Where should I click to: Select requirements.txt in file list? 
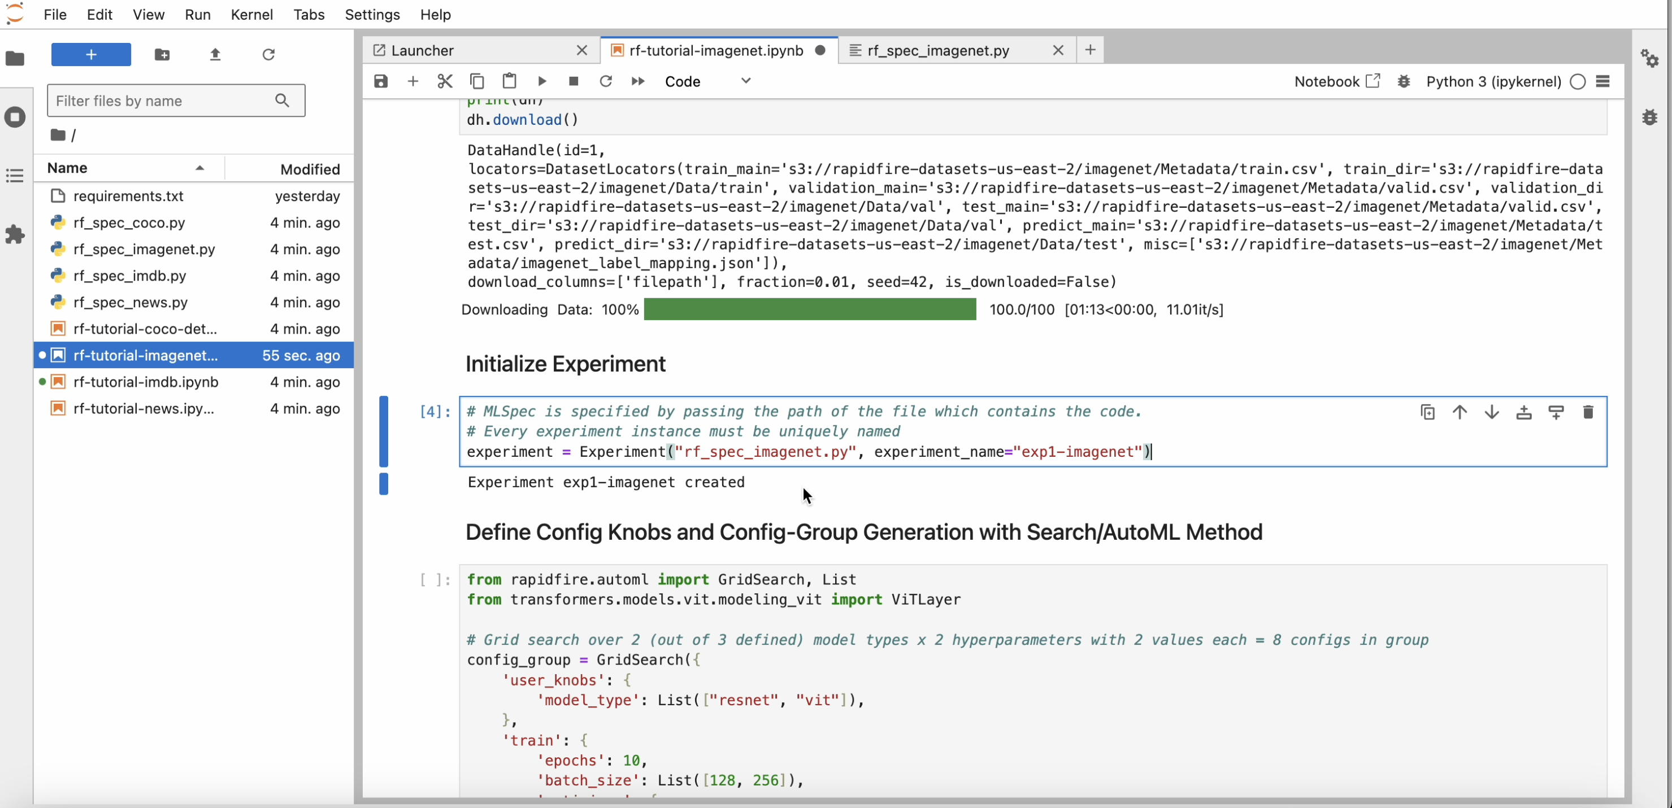point(193,196)
